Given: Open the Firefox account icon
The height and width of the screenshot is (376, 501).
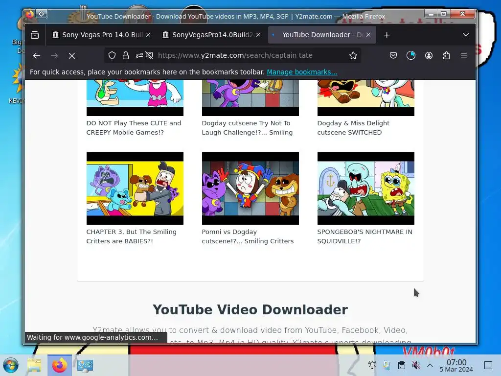Looking at the screenshot, I should (429, 55).
